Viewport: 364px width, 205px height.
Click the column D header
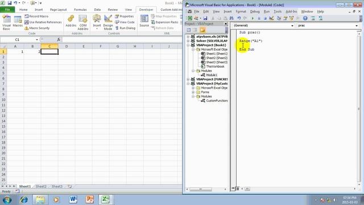pyautogui.click(x=67, y=46)
